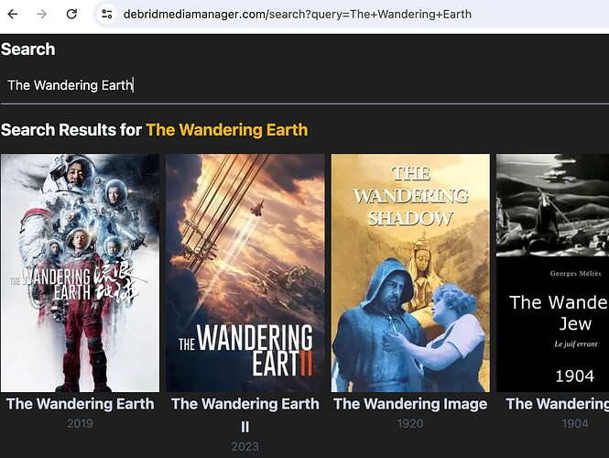The width and height of the screenshot is (609, 458).
Task: Open site information icon in address bar
Action: click(107, 14)
